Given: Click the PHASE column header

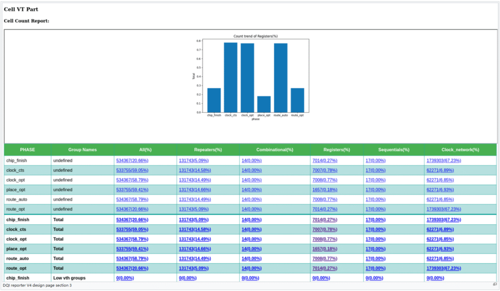Looking at the screenshot, I should click(x=28, y=150).
